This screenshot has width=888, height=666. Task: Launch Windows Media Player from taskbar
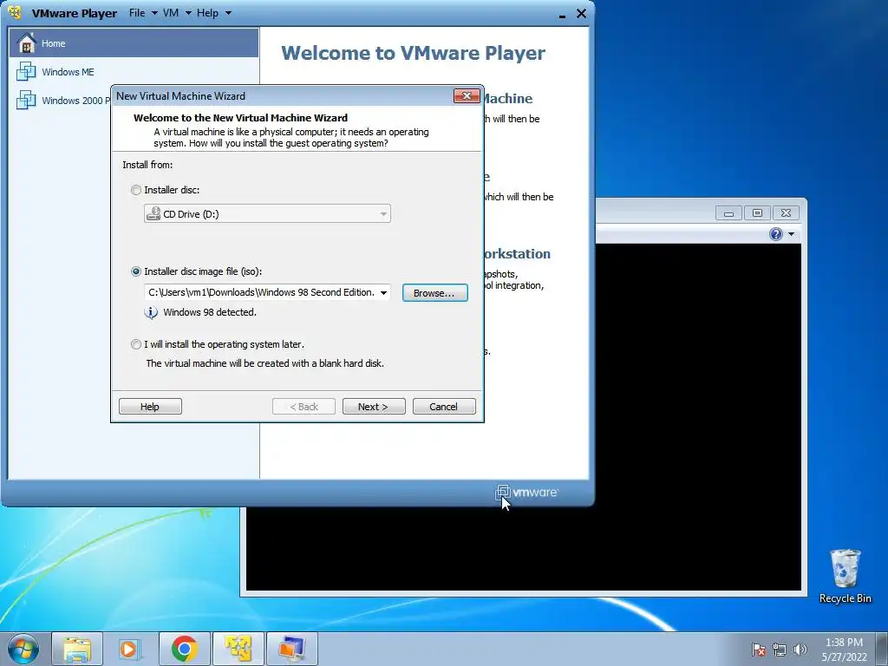[x=130, y=649]
